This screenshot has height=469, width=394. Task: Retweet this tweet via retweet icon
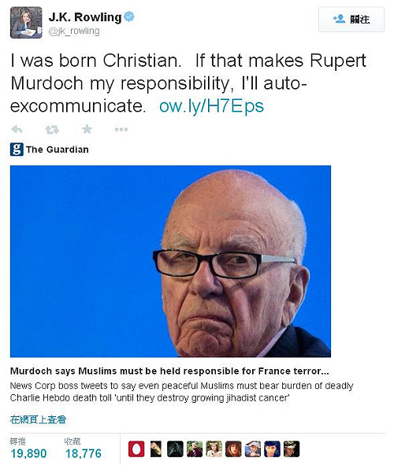coord(52,130)
